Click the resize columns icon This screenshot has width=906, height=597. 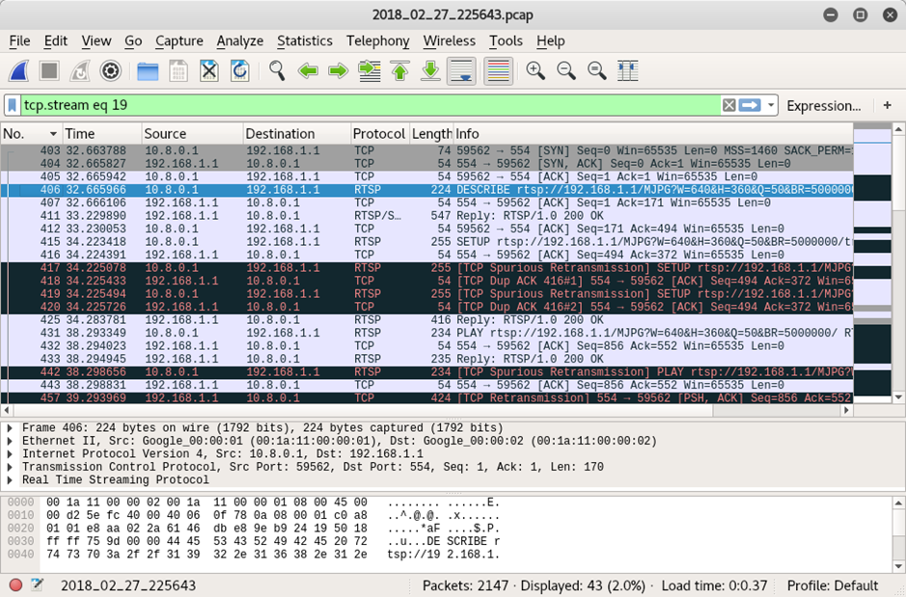[x=628, y=70]
